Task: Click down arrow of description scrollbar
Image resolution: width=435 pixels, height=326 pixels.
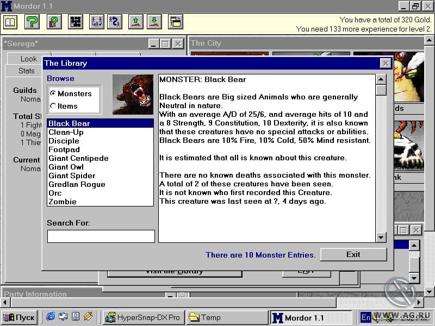Action: [381, 237]
